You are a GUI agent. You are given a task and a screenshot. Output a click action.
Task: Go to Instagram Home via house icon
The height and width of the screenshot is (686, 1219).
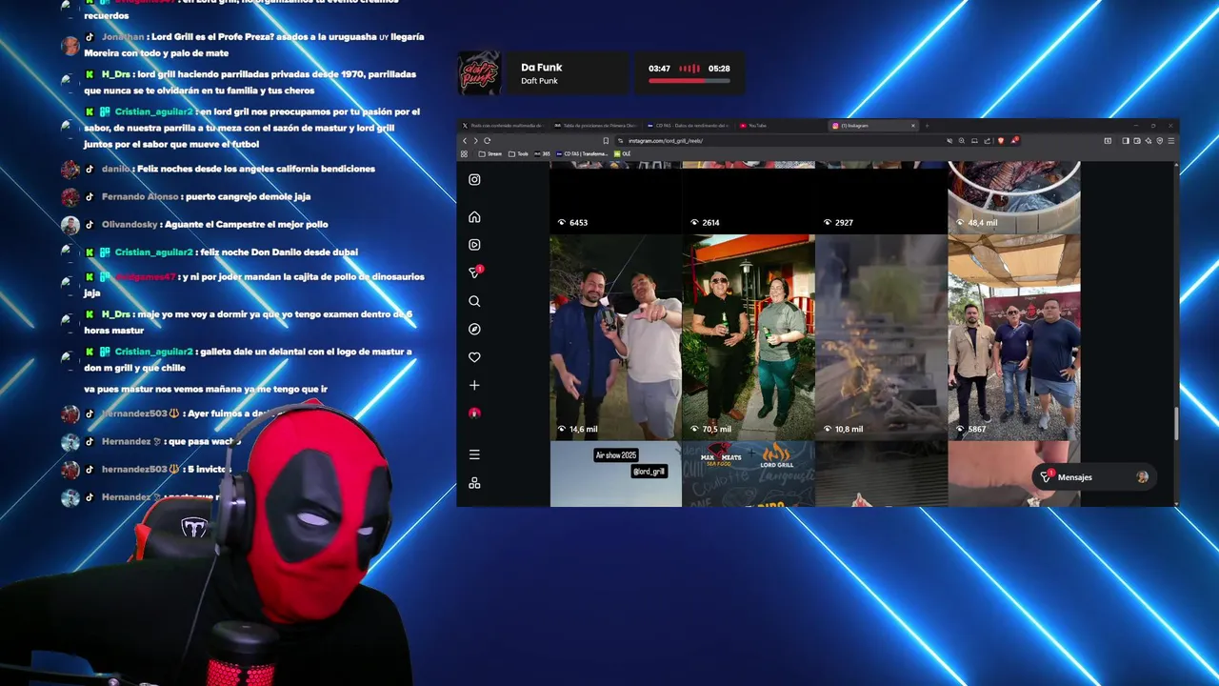click(x=474, y=216)
